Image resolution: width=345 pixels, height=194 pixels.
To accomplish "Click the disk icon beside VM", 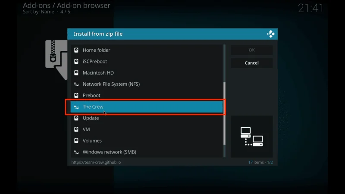I will 76,129.
